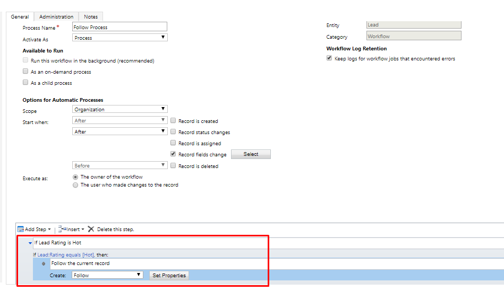Image resolution: width=504 pixels, height=291 pixels.
Task: Check the 'As a child process' option
Action: tap(25, 83)
